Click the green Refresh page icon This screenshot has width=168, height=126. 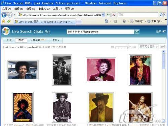108,15
